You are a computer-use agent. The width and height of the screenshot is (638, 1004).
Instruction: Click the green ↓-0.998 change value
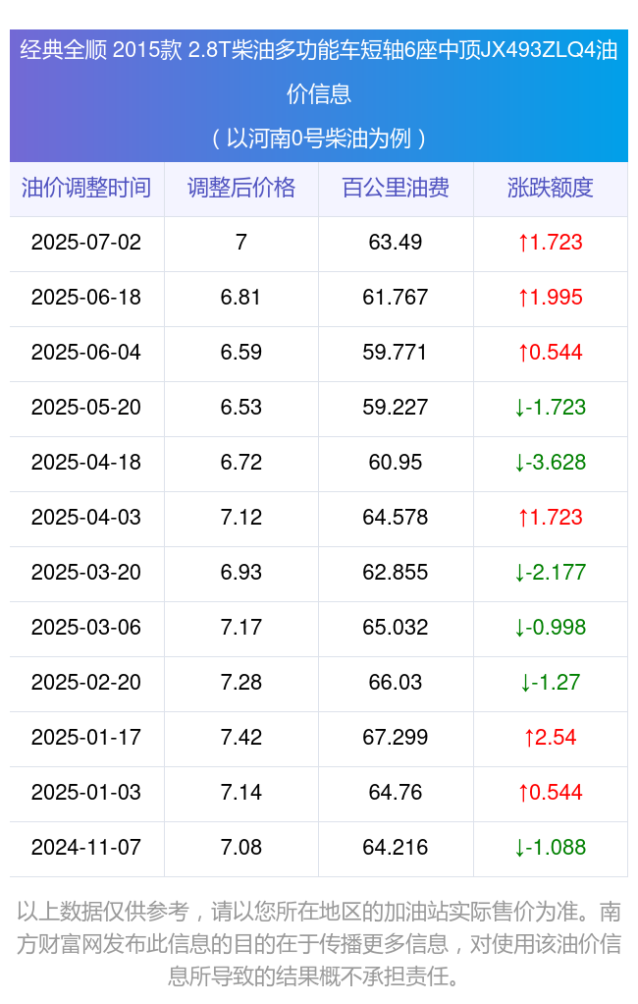[x=551, y=628]
